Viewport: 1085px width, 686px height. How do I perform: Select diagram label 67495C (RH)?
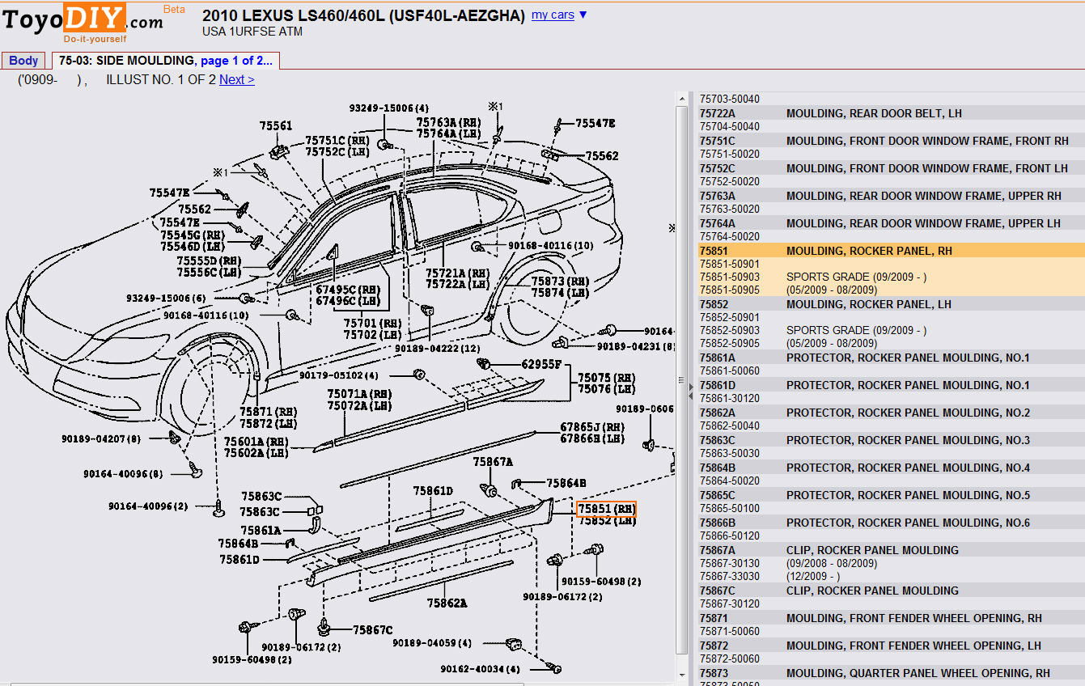(348, 289)
